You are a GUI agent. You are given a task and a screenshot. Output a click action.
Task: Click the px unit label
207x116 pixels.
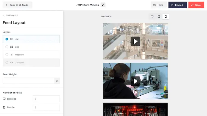click(x=57, y=81)
